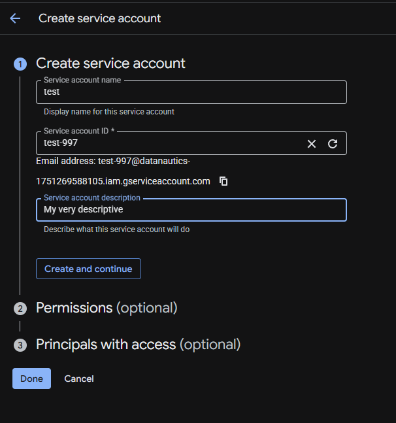Focus the Service account name field

191,92
